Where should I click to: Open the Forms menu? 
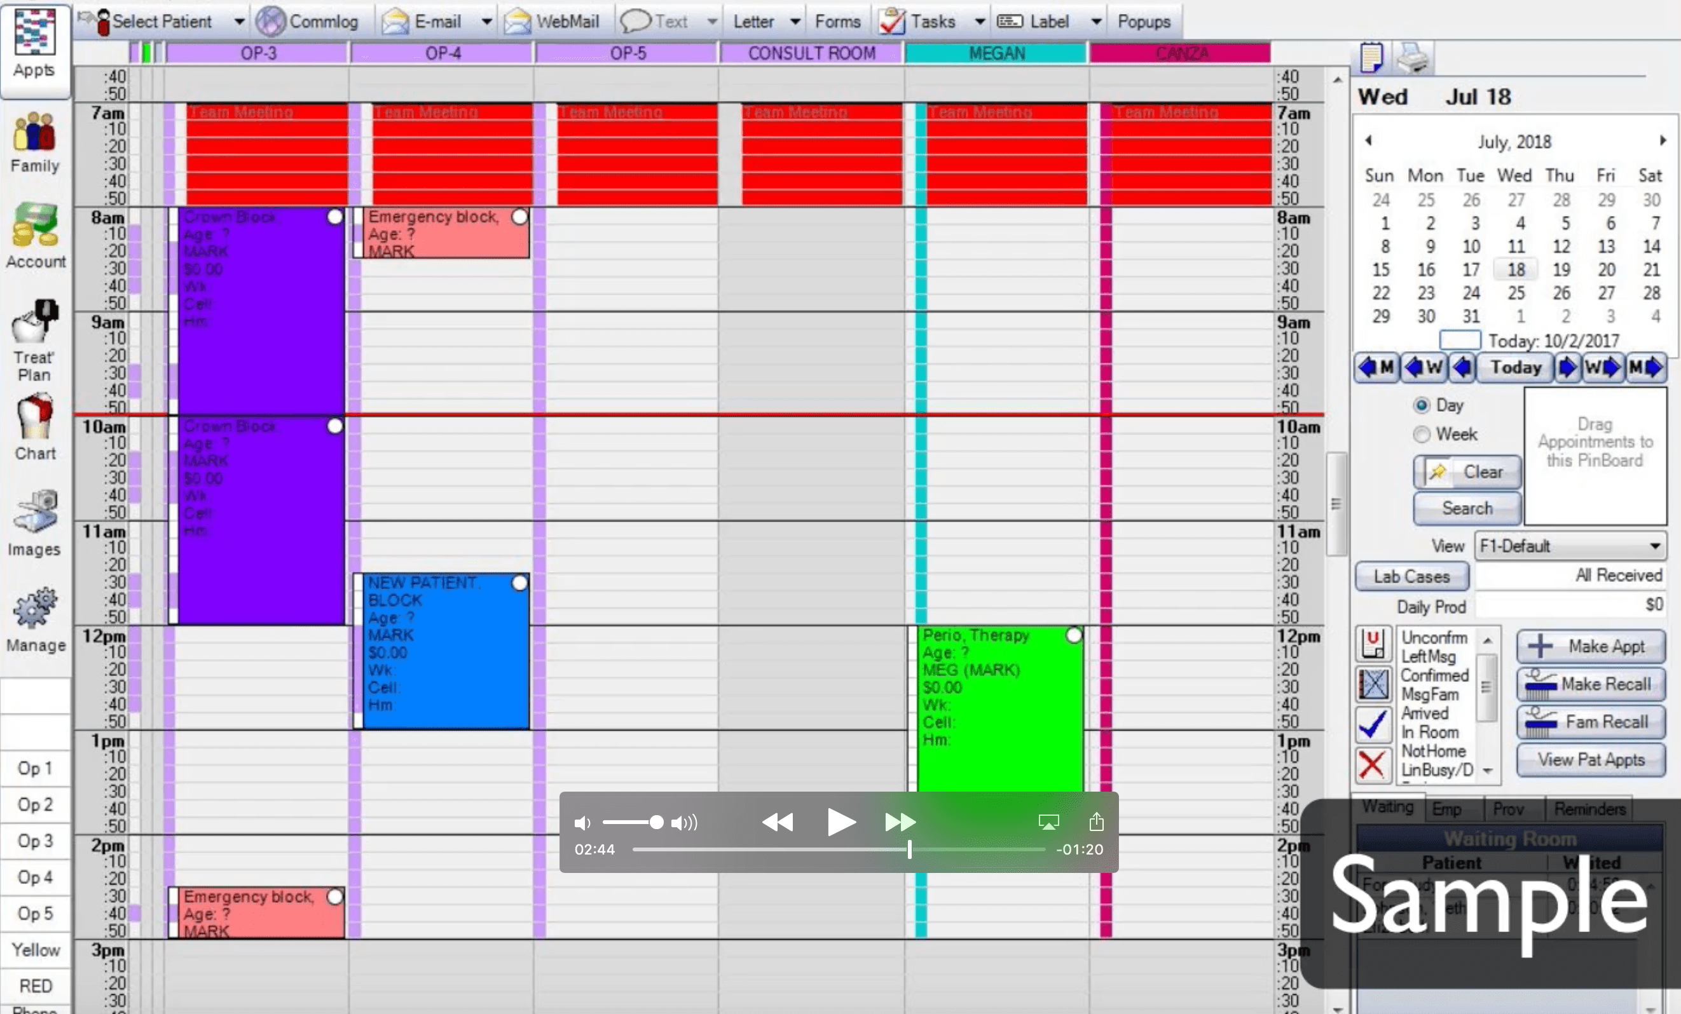tap(838, 21)
